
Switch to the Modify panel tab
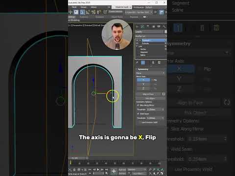pyautogui.click(x=142, y=26)
